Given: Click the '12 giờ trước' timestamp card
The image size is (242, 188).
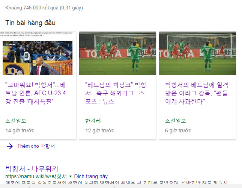Looking at the screenshot, I should [x=99, y=130].
